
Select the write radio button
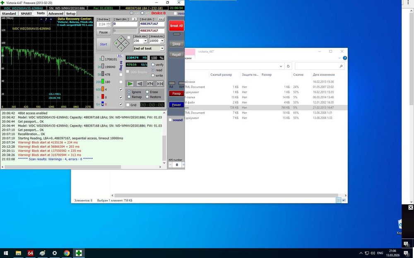click(153, 75)
